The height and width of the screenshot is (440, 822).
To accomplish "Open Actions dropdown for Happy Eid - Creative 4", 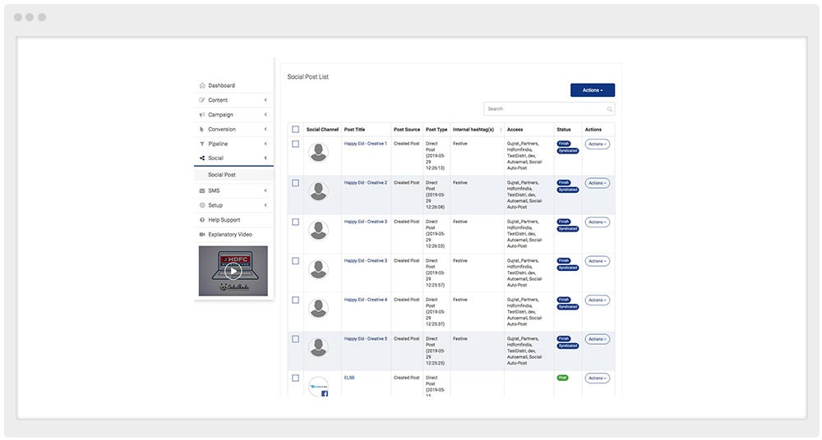I will (597, 300).
